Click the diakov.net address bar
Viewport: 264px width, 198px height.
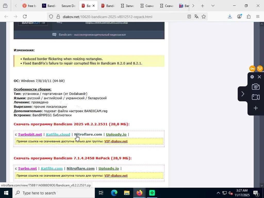pyautogui.click(x=108, y=17)
